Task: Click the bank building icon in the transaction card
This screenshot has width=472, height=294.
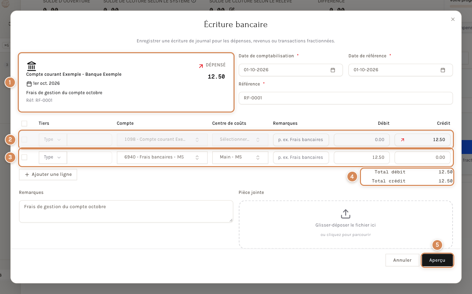Action: (32, 66)
